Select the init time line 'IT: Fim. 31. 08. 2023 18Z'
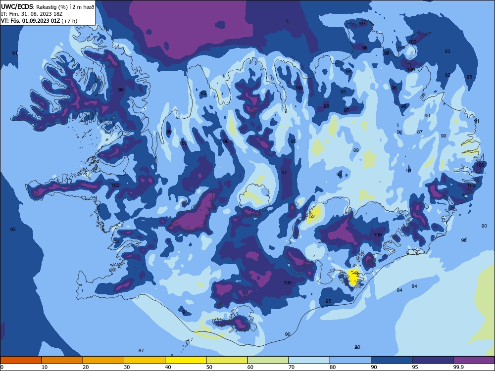Screen dimensions: 495x371 [x=32, y=14]
